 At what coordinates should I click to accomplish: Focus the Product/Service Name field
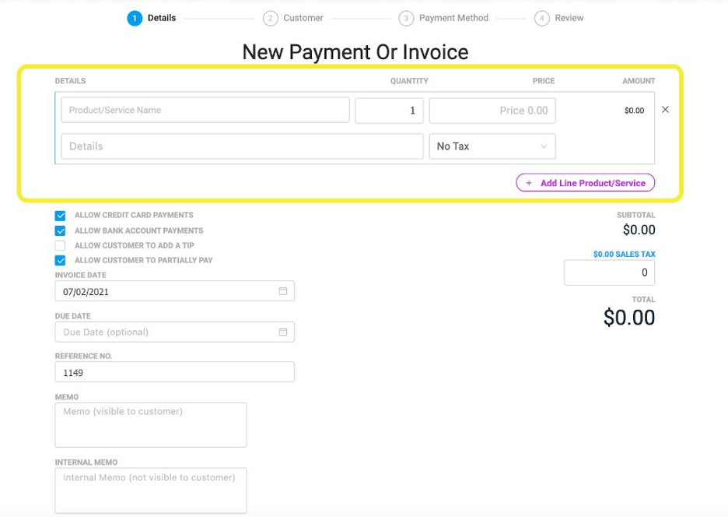pyautogui.click(x=205, y=111)
